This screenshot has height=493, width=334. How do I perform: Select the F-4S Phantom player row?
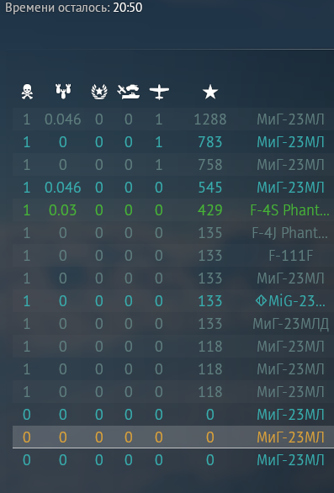173,210
